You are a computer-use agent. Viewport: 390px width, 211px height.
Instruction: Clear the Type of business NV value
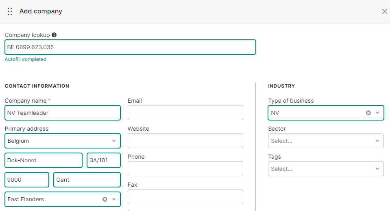[x=368, y=113]
